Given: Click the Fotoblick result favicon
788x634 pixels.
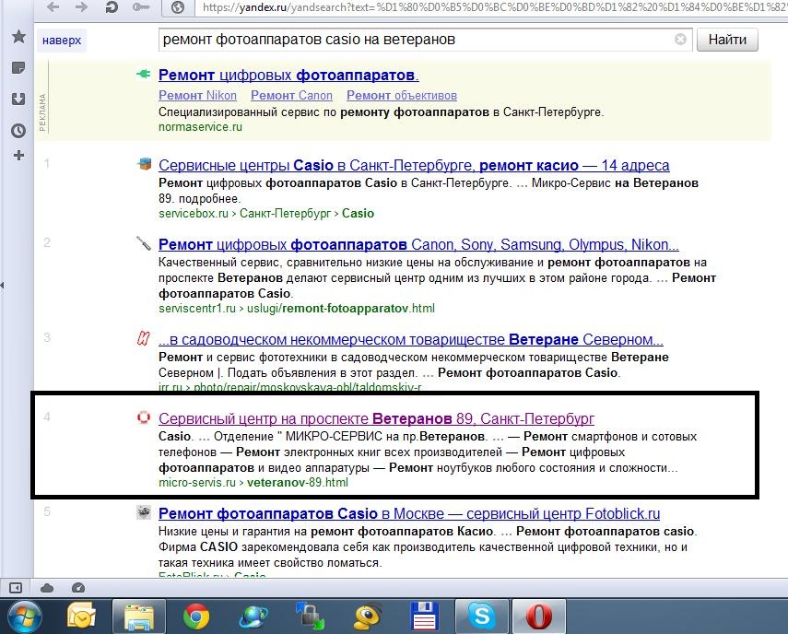Looking at the screenshot, I should tap(144, 512).
